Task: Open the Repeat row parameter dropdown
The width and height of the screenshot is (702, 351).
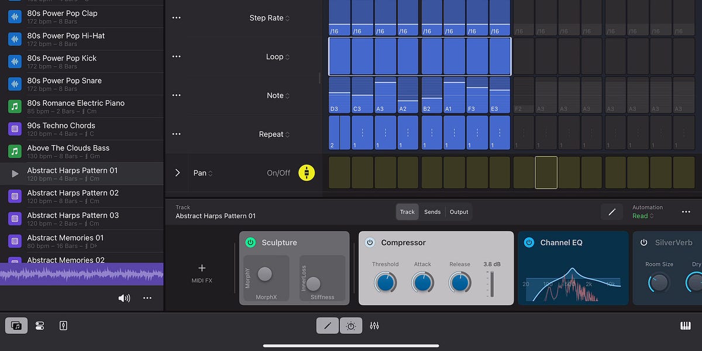Action: [274, 134]
